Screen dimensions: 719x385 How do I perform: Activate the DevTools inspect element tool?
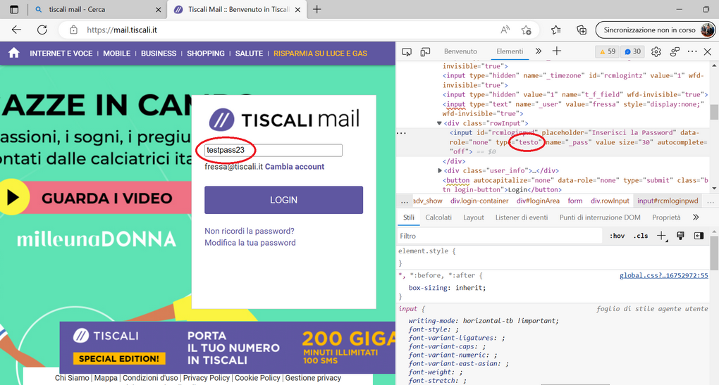pyautogui.click(x=406, y=51)
